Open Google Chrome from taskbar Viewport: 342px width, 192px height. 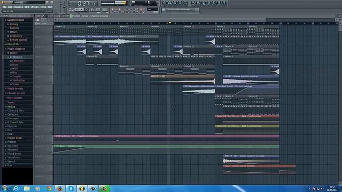(x=49, y=188)
